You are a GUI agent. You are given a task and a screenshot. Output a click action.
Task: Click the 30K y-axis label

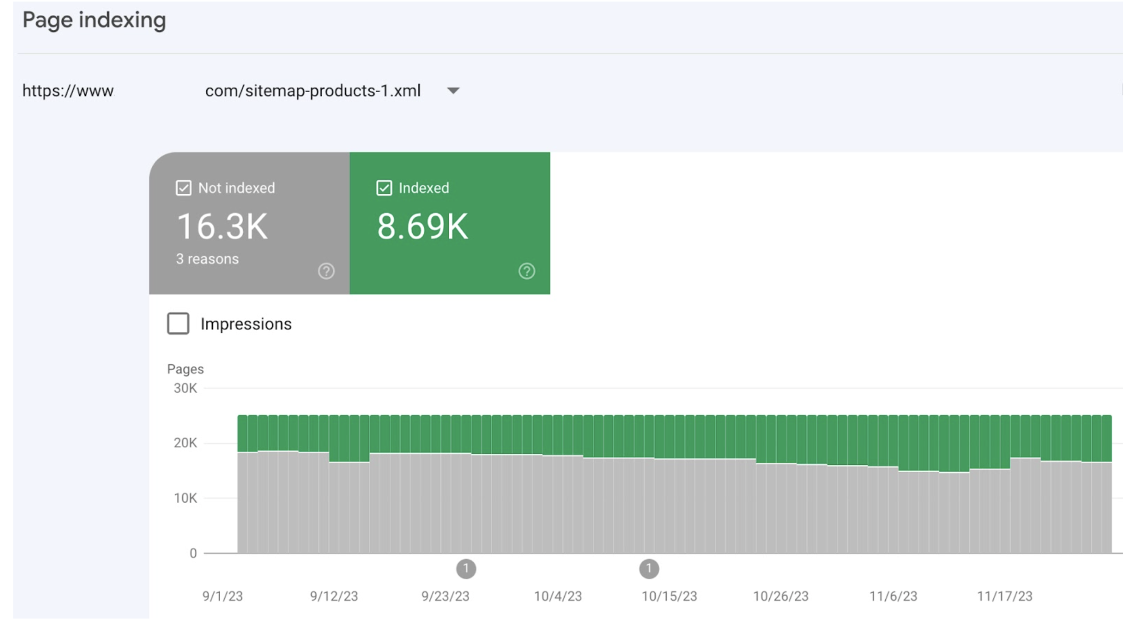tap(185, 388)
